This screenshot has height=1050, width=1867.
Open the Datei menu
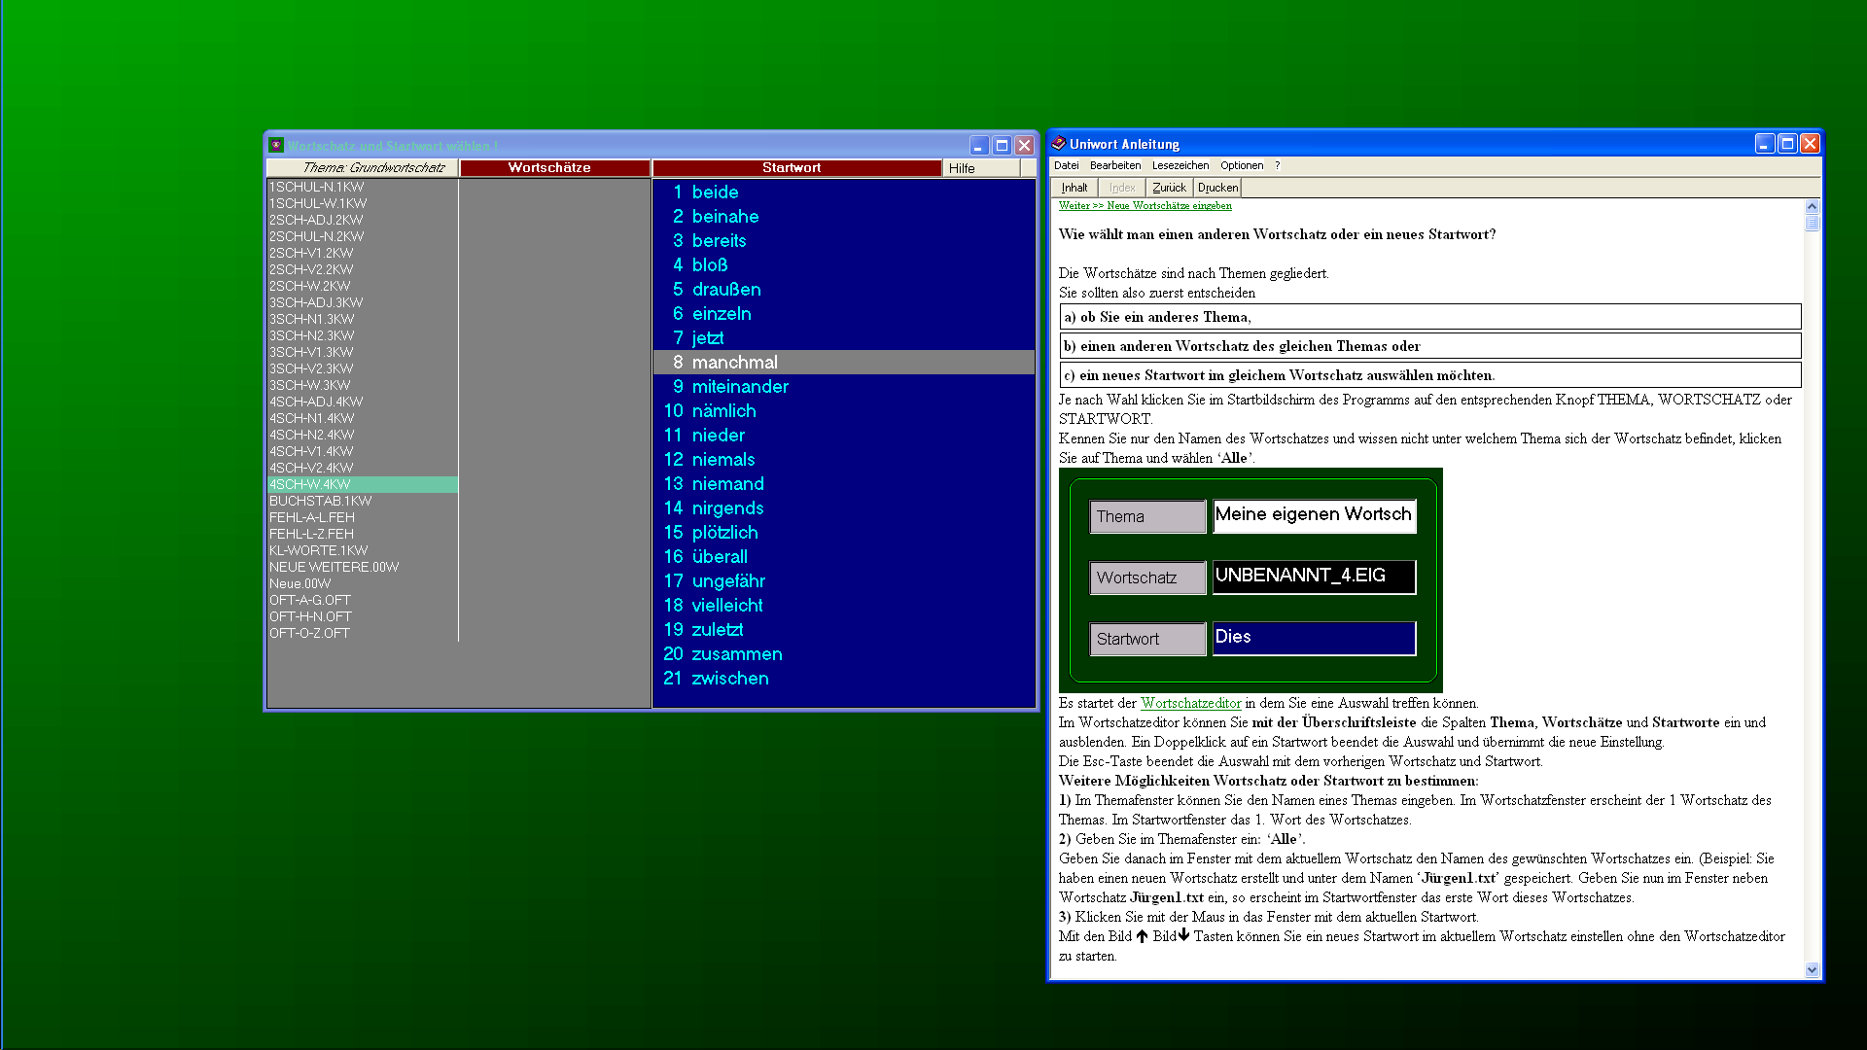[x=1066, y=165]
